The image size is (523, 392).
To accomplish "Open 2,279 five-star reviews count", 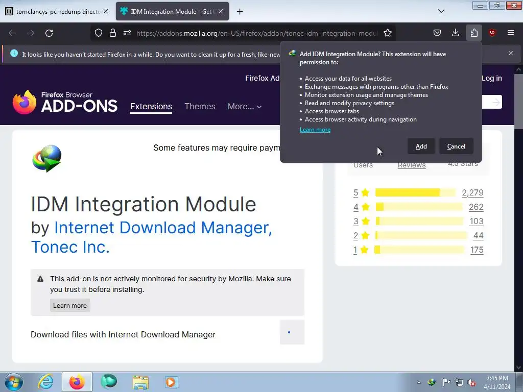I will coord(472,192).
